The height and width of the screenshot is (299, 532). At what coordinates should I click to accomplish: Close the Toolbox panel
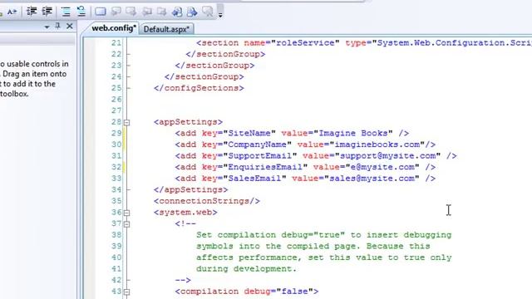tap(70, 26)
